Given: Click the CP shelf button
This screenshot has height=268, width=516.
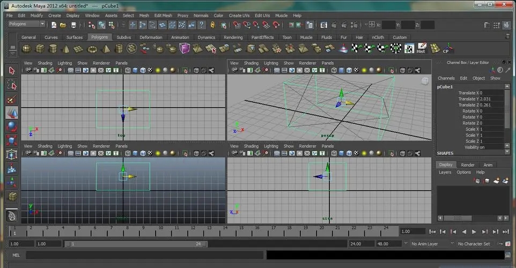Looking at the screenshot, I should point(447,49).
